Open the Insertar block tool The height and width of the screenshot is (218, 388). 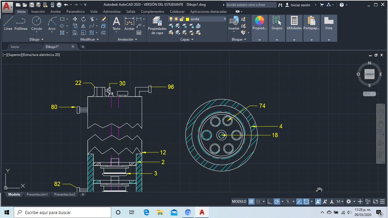234,23
